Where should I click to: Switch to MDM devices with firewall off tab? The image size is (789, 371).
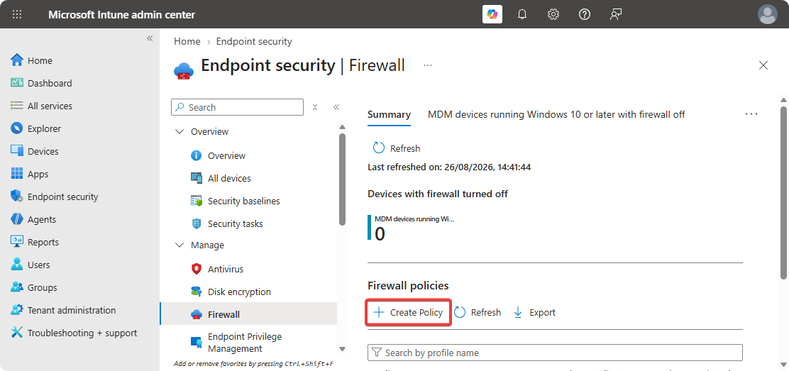click(x=556, y=114)
